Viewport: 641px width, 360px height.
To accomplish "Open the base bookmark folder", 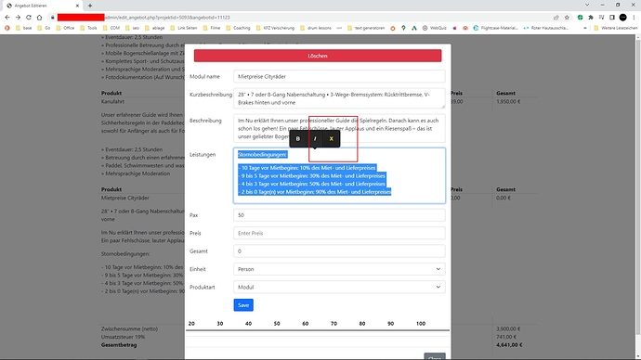I will (24, 28).
